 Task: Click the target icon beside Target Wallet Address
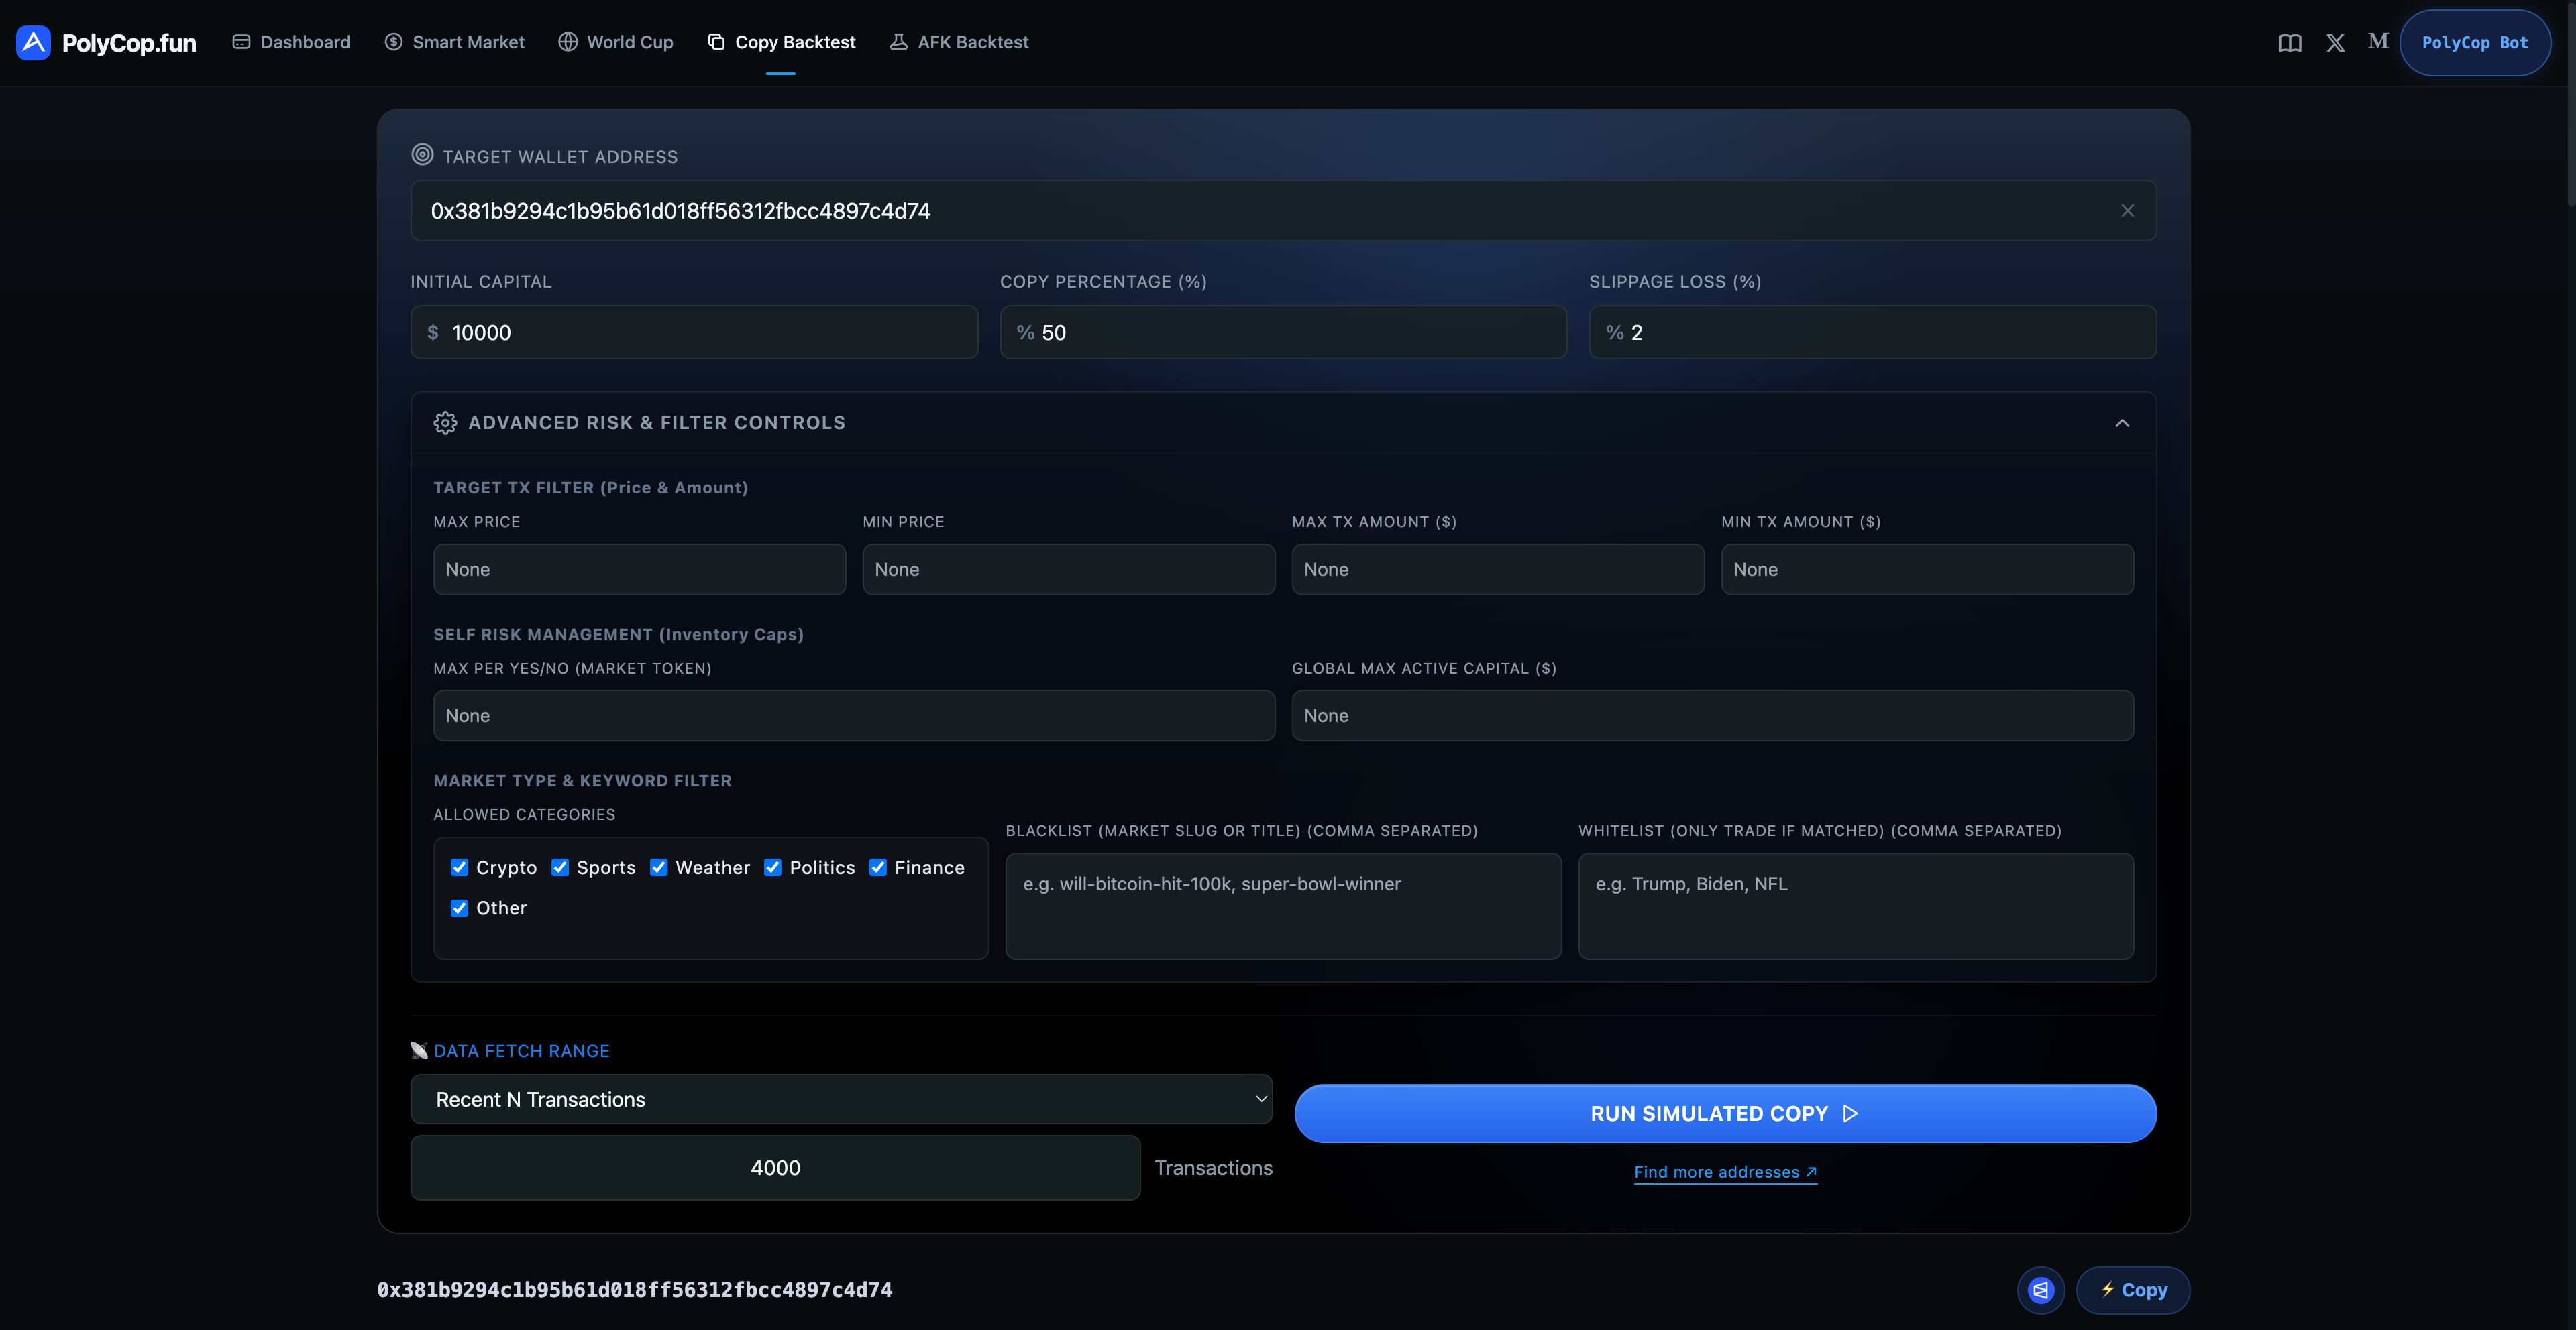(422, 155)
